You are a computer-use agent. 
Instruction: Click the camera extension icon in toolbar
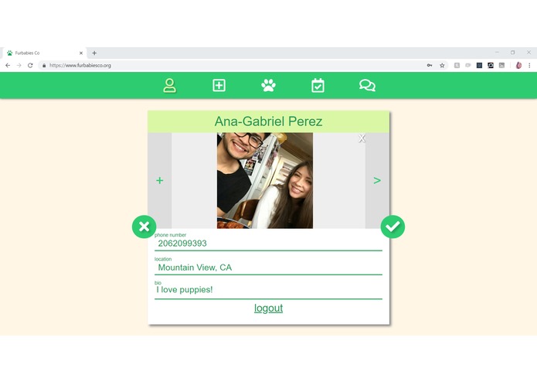click(491, 66)
